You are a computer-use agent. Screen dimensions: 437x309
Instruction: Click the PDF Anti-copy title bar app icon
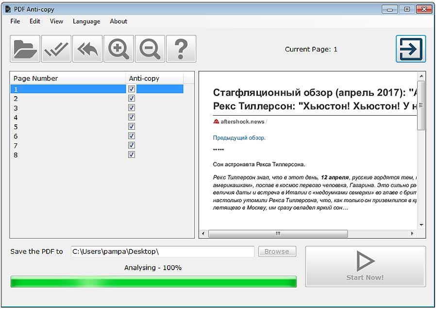[8, 9]
